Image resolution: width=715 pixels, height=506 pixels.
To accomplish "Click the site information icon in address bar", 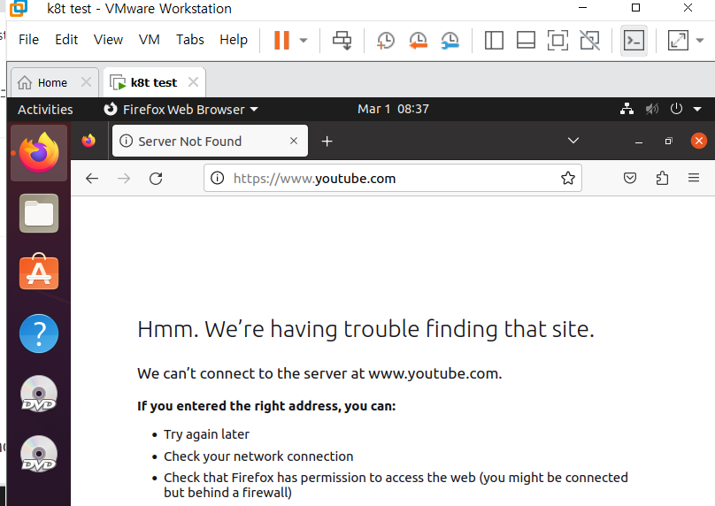I will pos(218,178).
